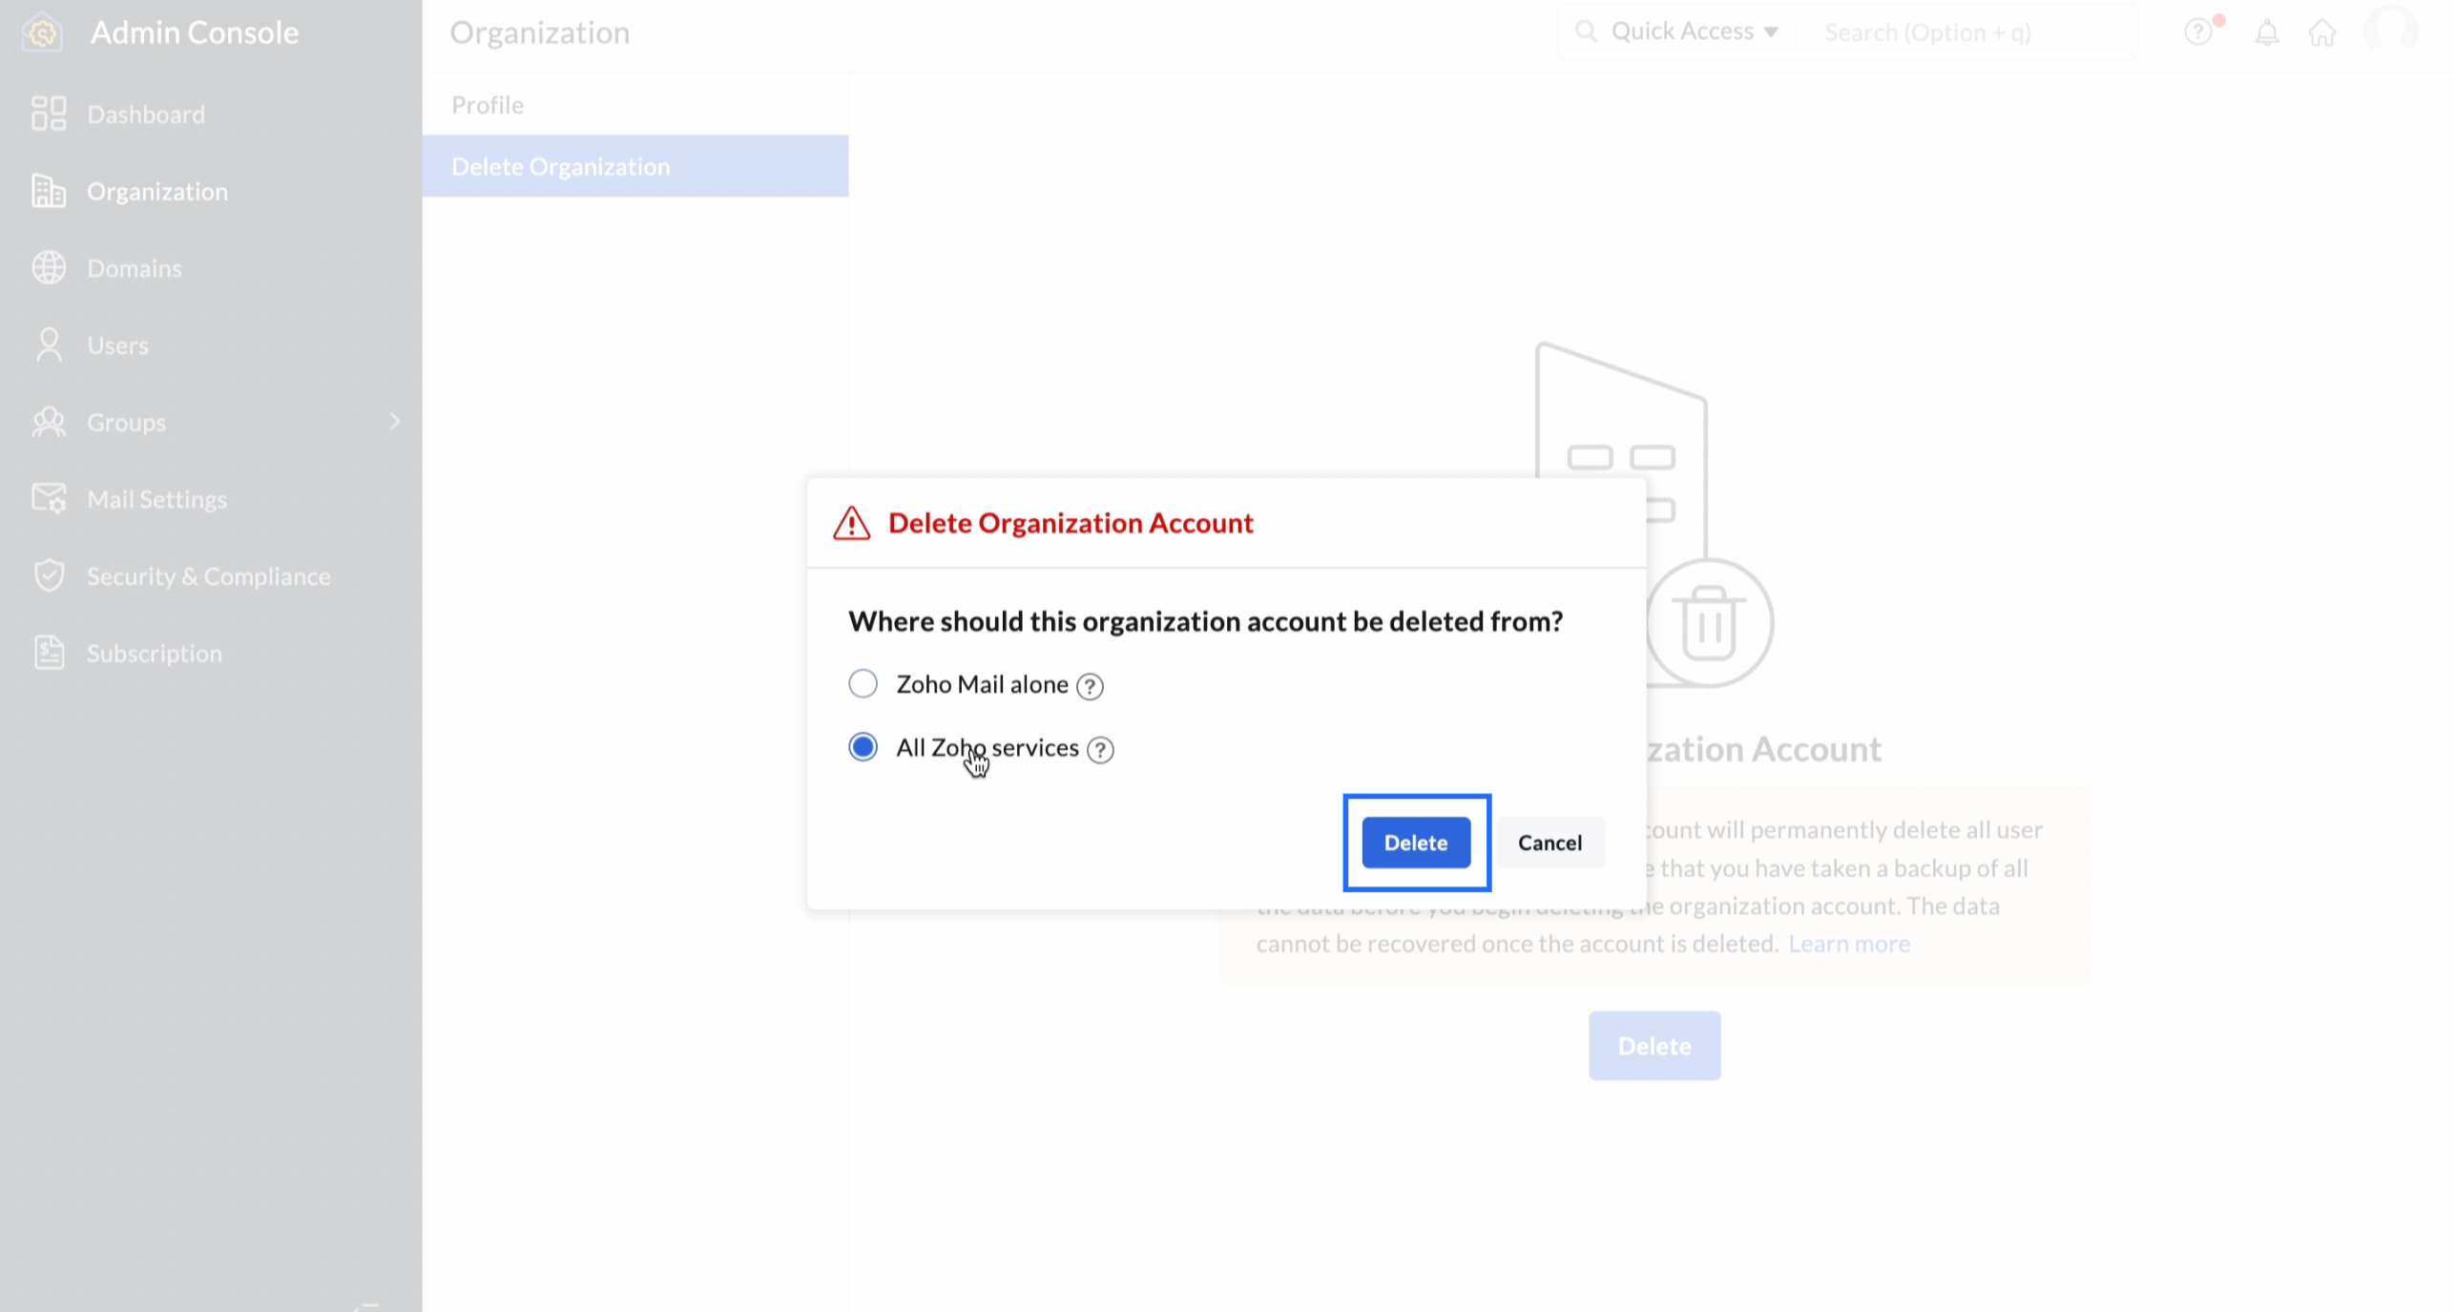Image resolution: width=2454 pixels, height=1312 pixels.
Task: Confirm with the dialog Delete button
Action: (x=1415, y=843)
